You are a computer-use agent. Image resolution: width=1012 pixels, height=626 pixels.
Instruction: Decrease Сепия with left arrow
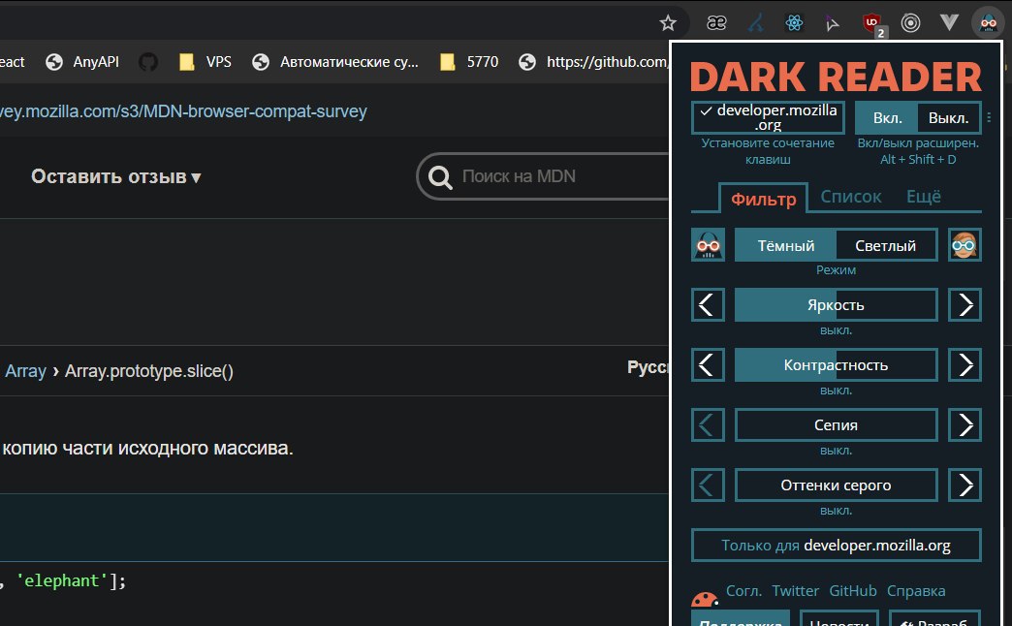(x=708, y=424)
